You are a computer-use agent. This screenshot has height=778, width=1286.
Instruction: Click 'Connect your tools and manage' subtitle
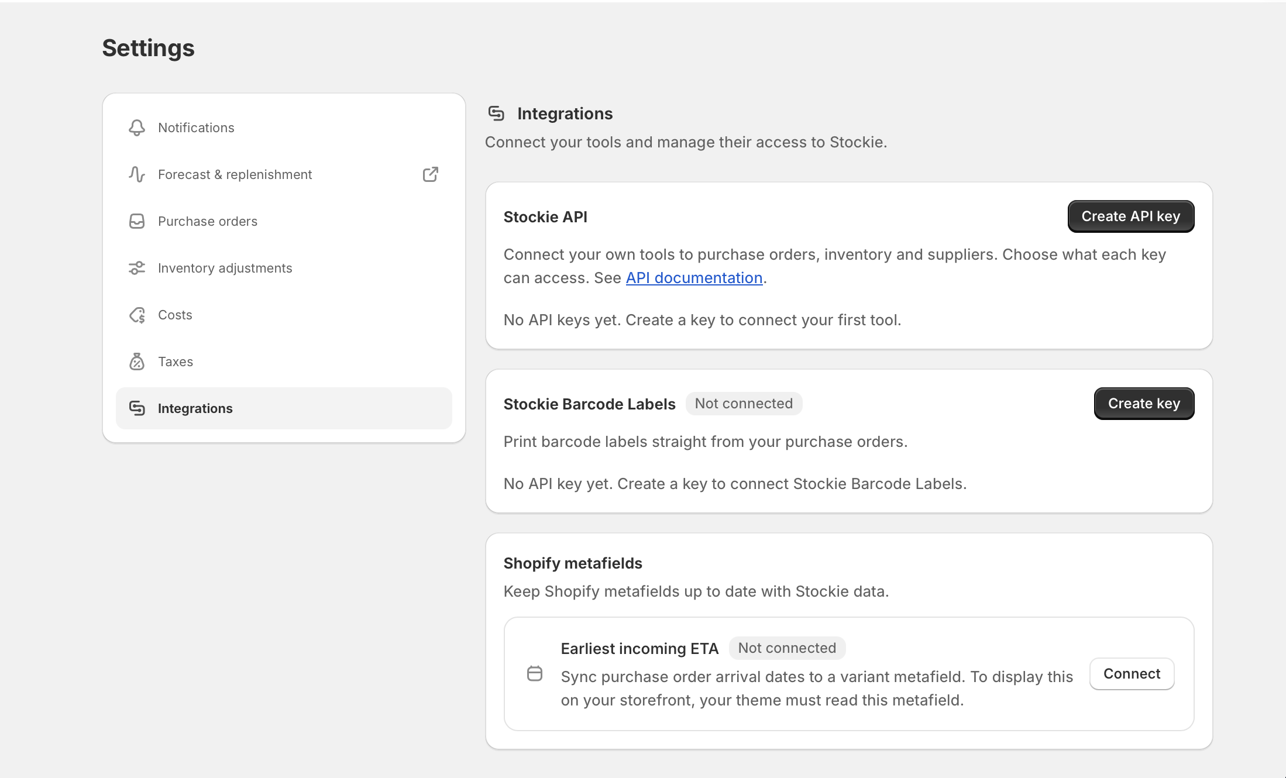click(x=686, y=142)
